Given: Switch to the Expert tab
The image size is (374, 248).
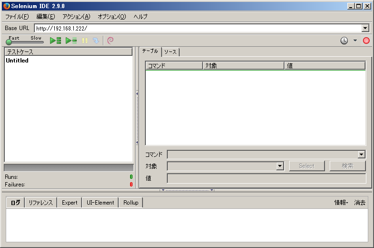Looking at the screenshot, I should 70,203.
